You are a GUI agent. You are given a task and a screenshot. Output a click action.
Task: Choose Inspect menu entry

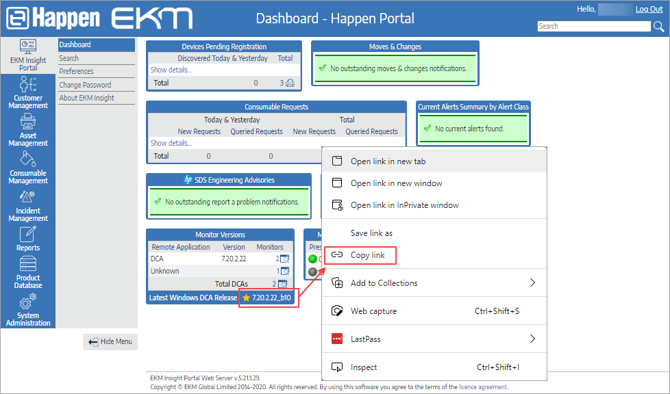point(434,367)
